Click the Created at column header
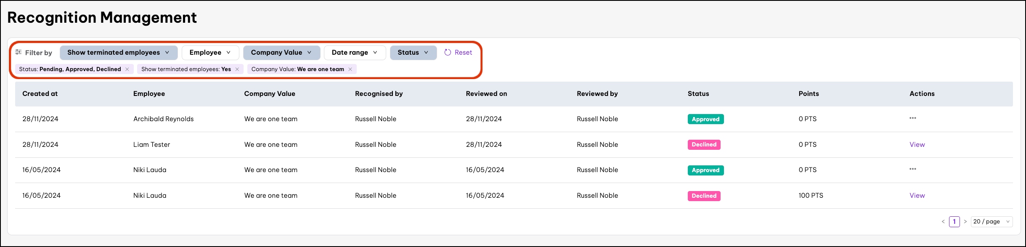 [40, 94]
